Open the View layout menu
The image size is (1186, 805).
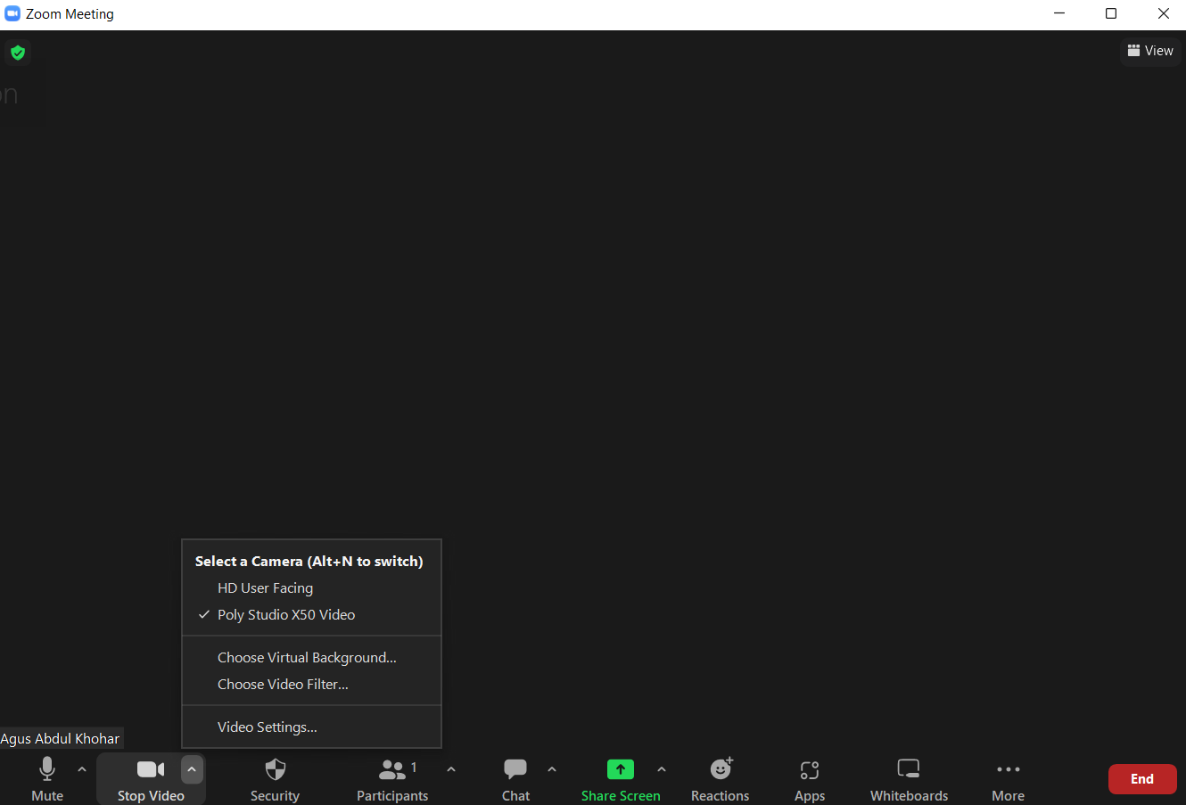pos(1150,51)
